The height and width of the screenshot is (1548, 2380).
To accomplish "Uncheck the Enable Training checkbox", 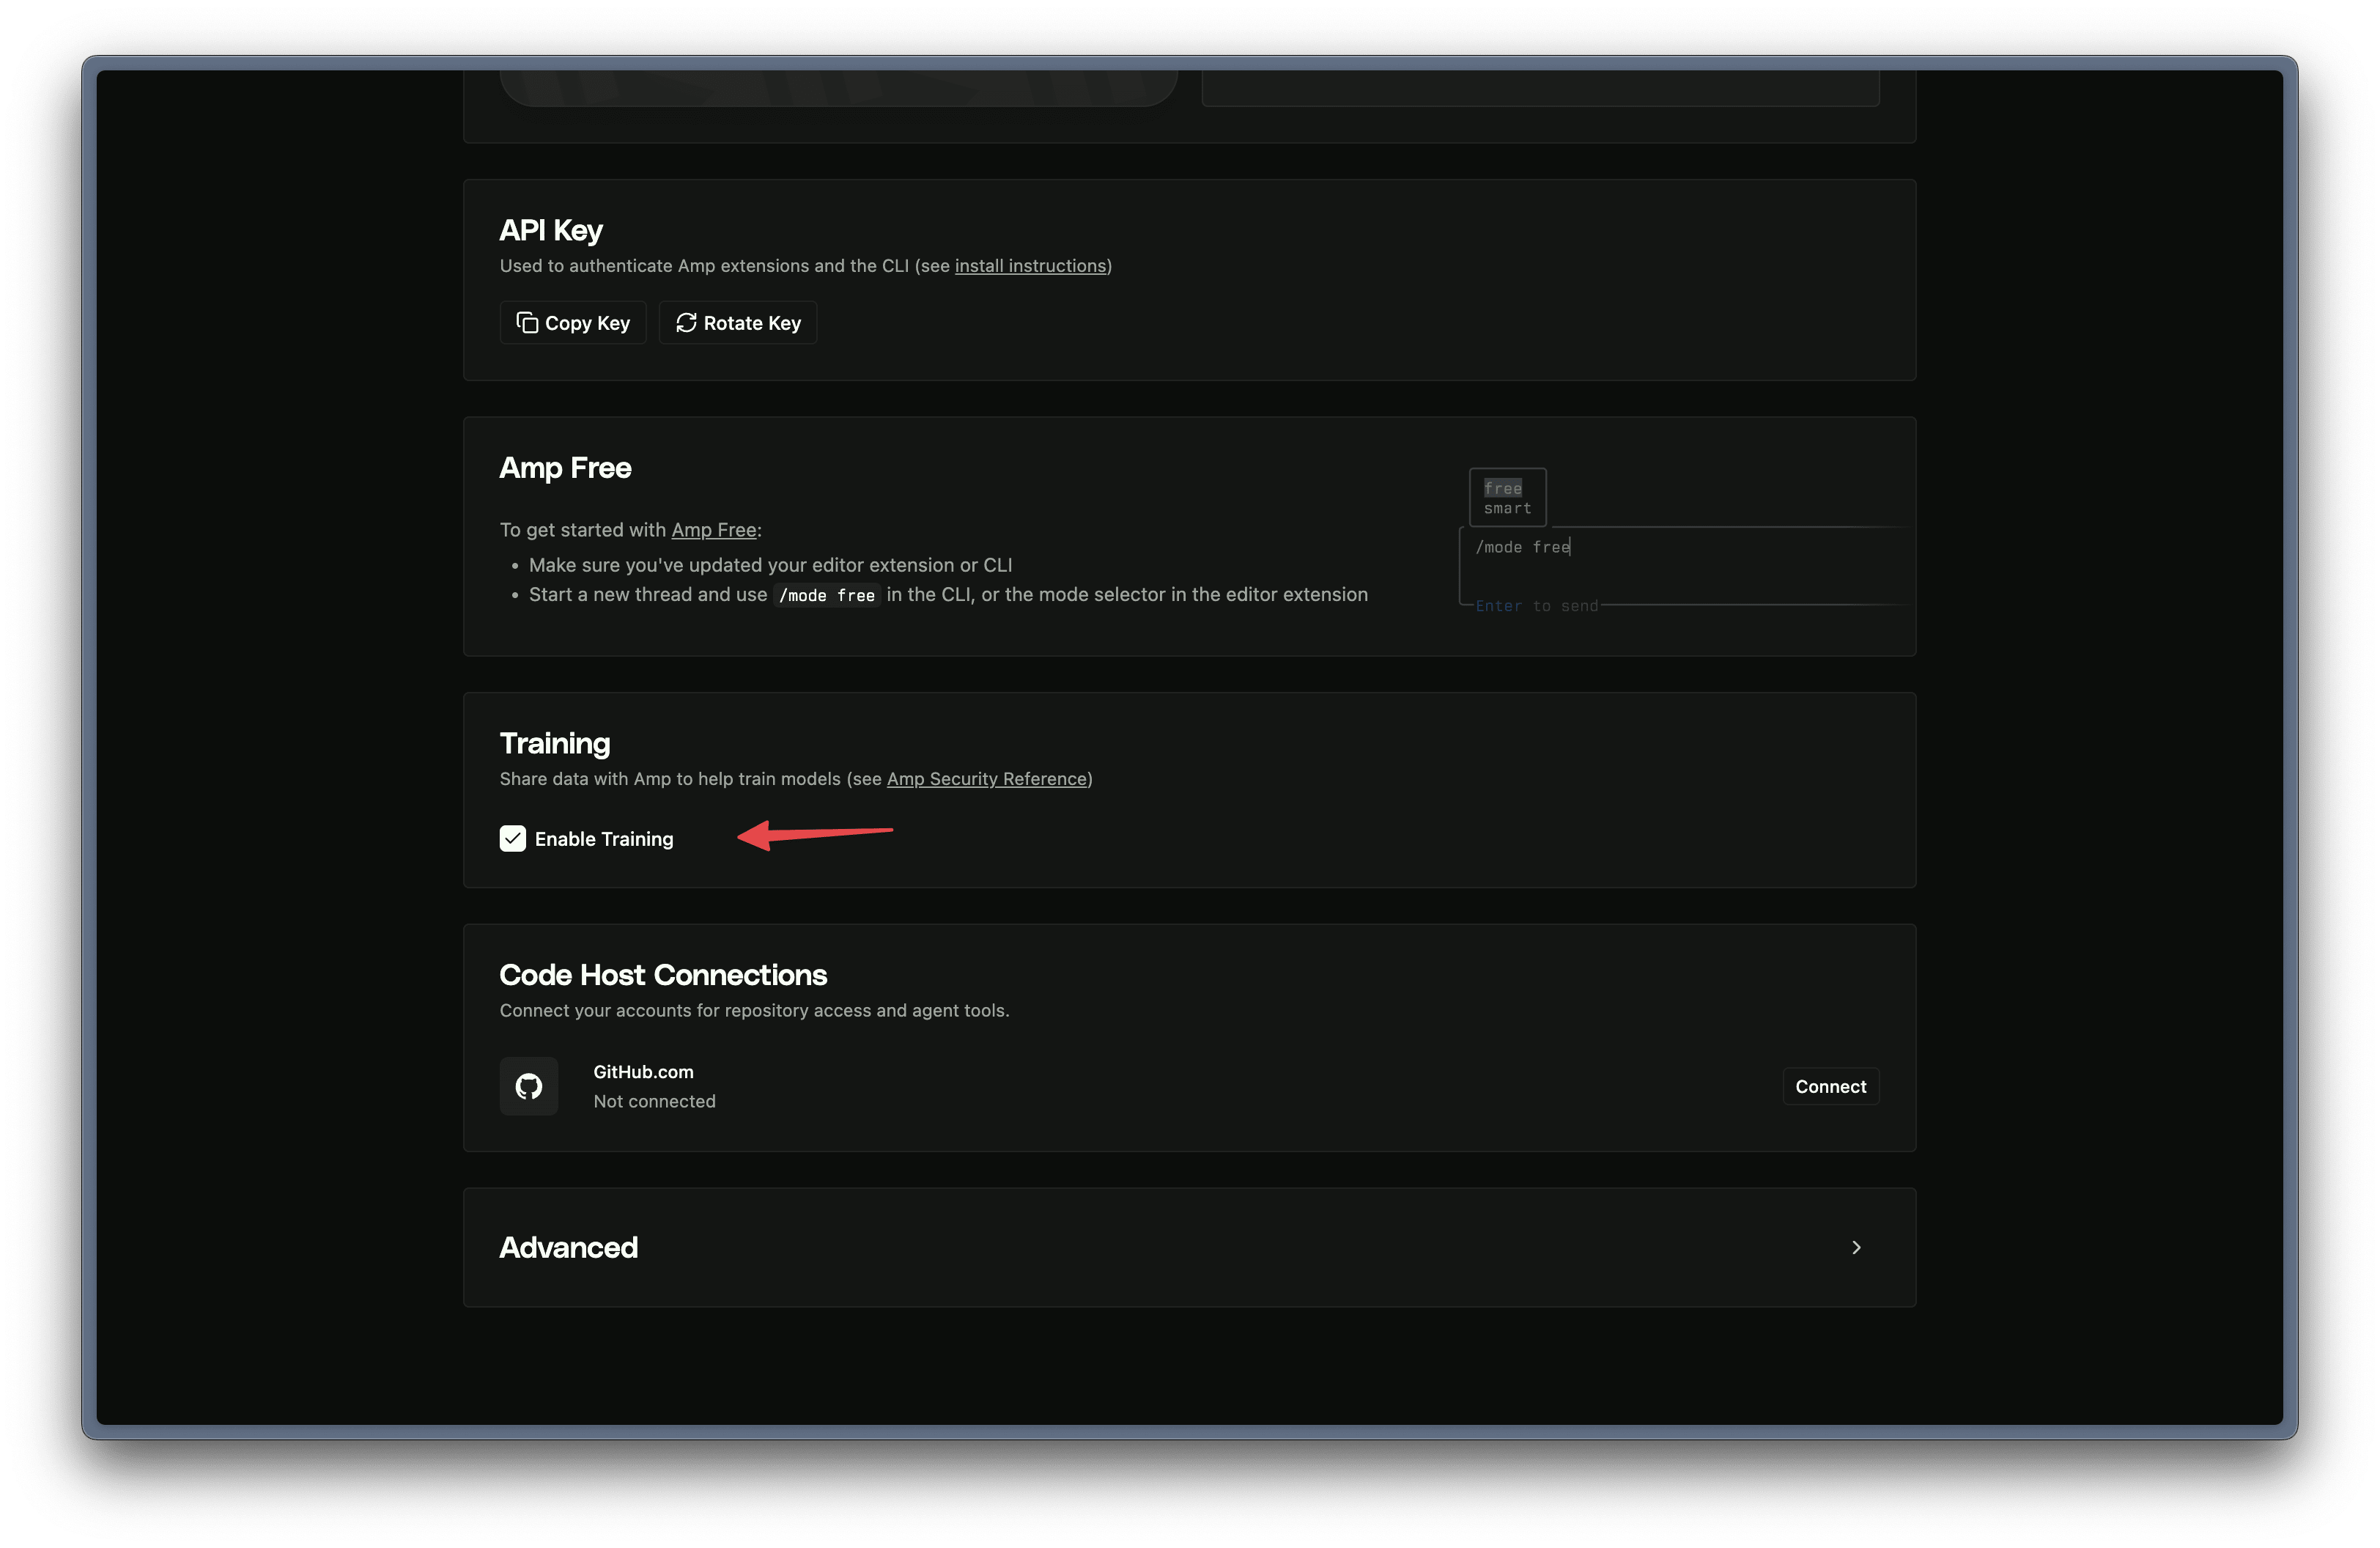I will click(513, 838).
